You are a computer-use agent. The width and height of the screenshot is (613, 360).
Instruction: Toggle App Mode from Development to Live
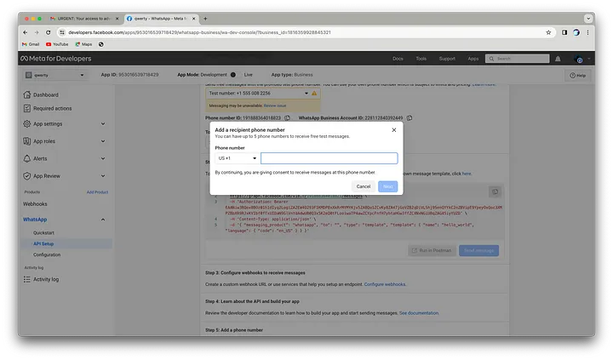pyautogui.click(x=233, y=75)
